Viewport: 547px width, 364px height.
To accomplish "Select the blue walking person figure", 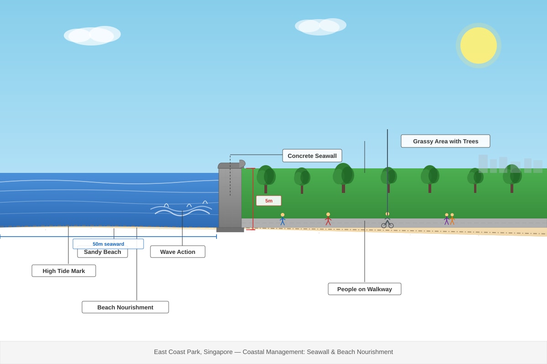I will (283, 219).
